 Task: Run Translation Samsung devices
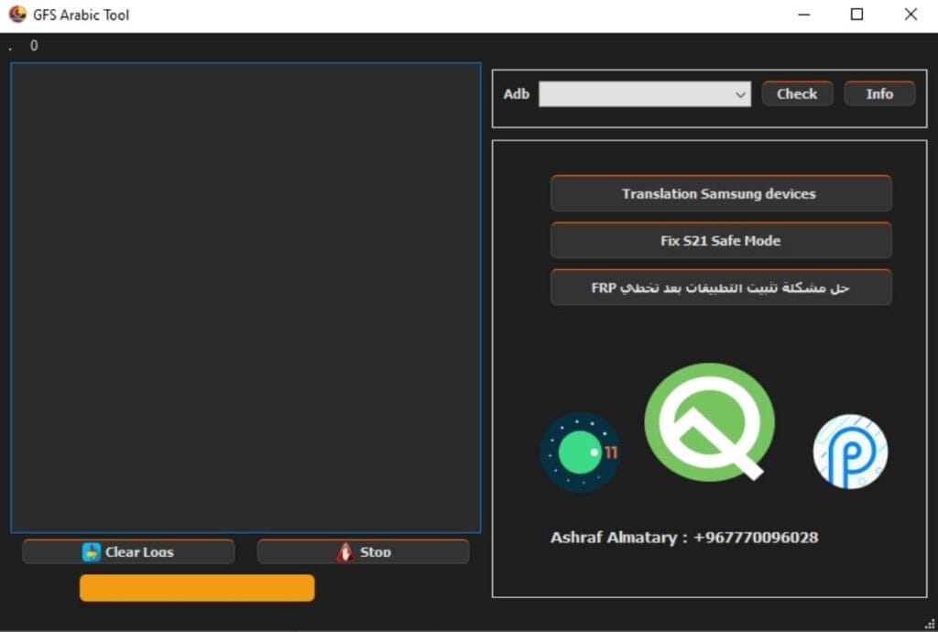pyautogui.click(x=721, y=193)
